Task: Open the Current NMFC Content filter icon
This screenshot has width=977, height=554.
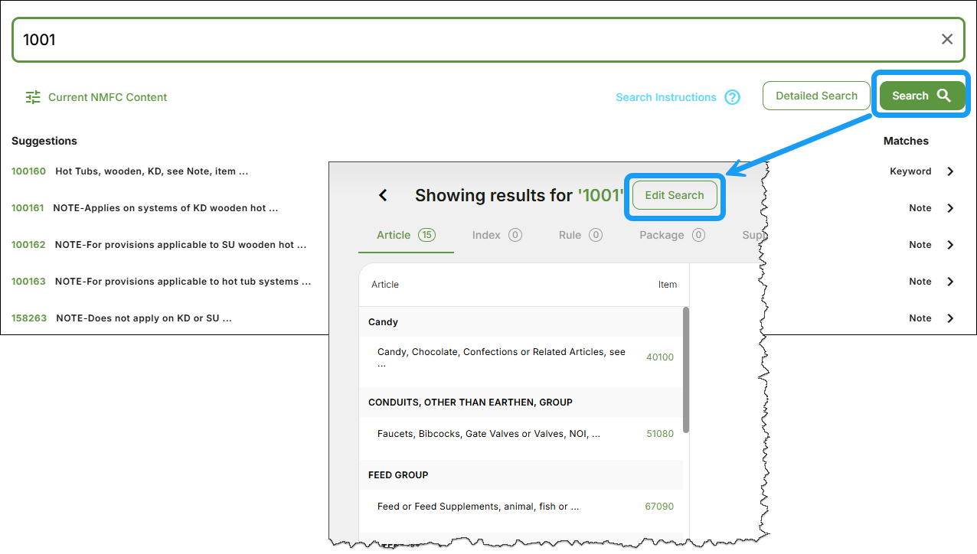Action: pos(33,97)
